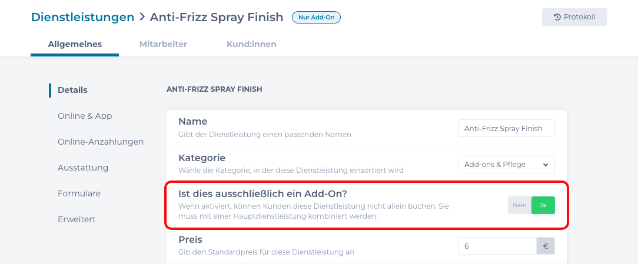Click the Protokoll history clock icon
Screen dimensions: 638x264
tap(557, 17)
